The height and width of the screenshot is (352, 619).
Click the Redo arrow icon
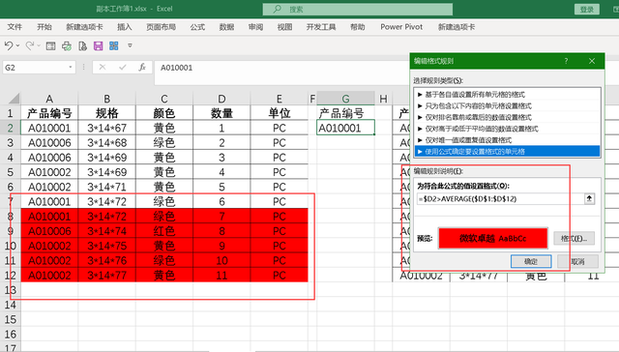[30, 45]
